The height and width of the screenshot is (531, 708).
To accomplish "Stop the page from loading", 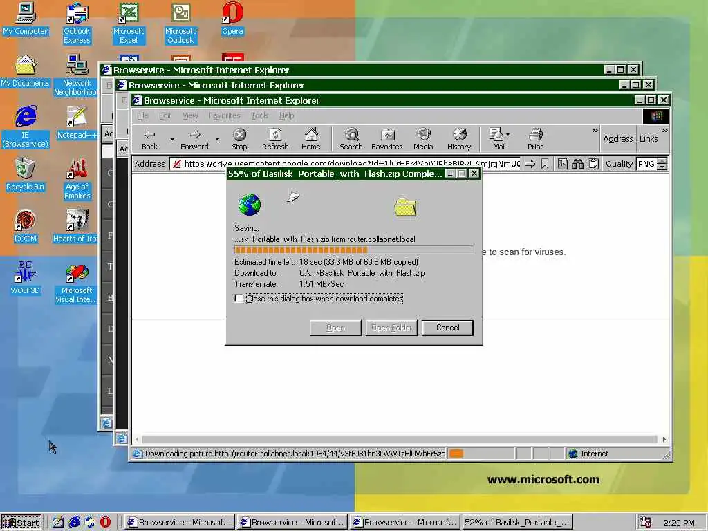I will pos(239,139).
